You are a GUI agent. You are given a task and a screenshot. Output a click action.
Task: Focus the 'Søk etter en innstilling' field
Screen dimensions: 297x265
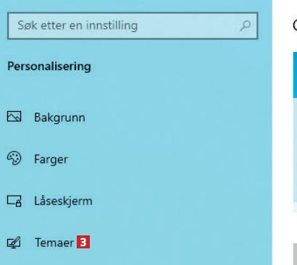pyautogui.click(x=133, y=26)
